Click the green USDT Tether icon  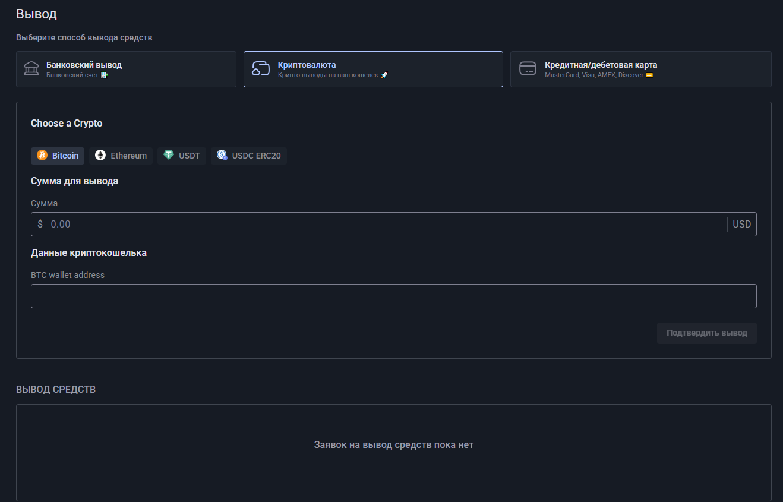(x=169, y=156)
